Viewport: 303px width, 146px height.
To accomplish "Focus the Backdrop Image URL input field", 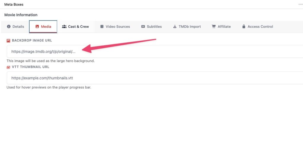I will point(154,52).
